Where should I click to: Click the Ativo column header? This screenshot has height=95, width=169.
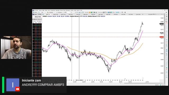tap(36, 23)
